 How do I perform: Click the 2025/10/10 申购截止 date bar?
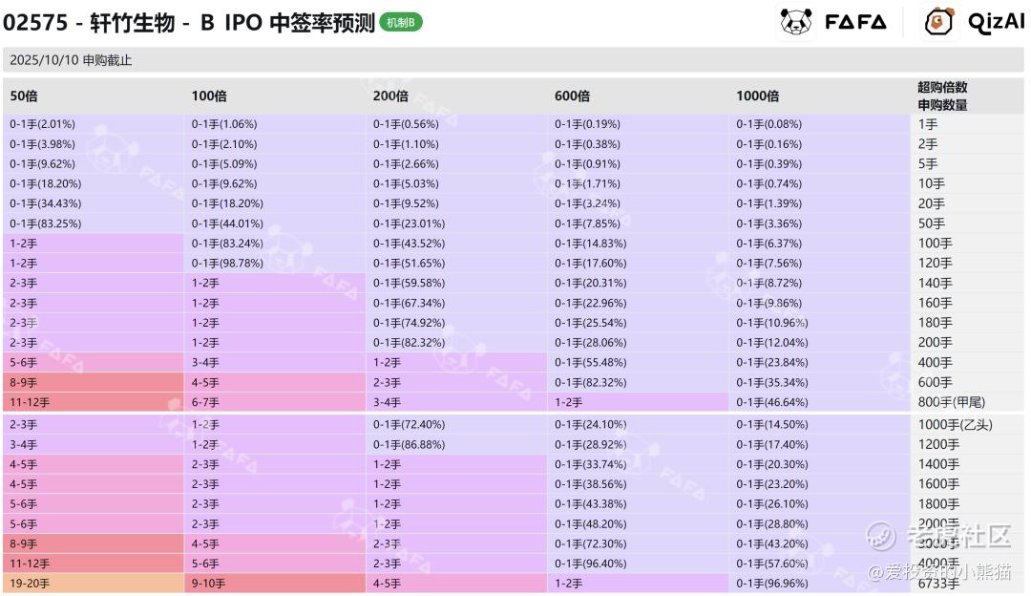coord(71,60)
